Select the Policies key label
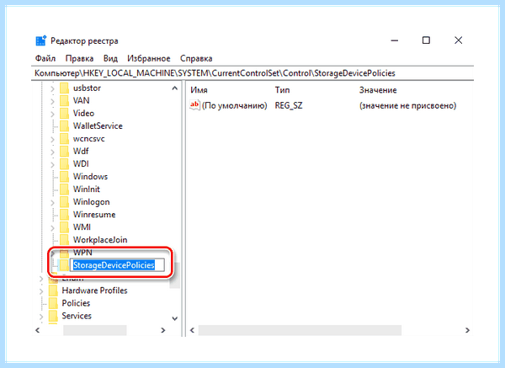 [76, 303]
